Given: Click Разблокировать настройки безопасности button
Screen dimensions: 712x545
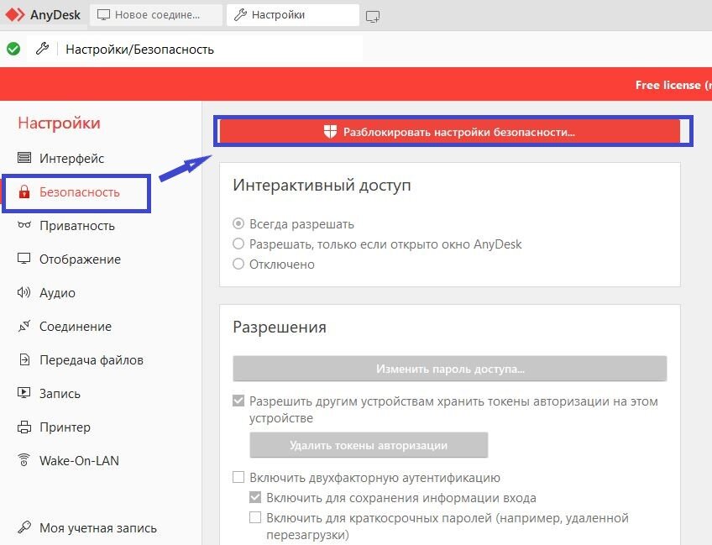Looking at the screenshot, I should click(x=449, y=132).
